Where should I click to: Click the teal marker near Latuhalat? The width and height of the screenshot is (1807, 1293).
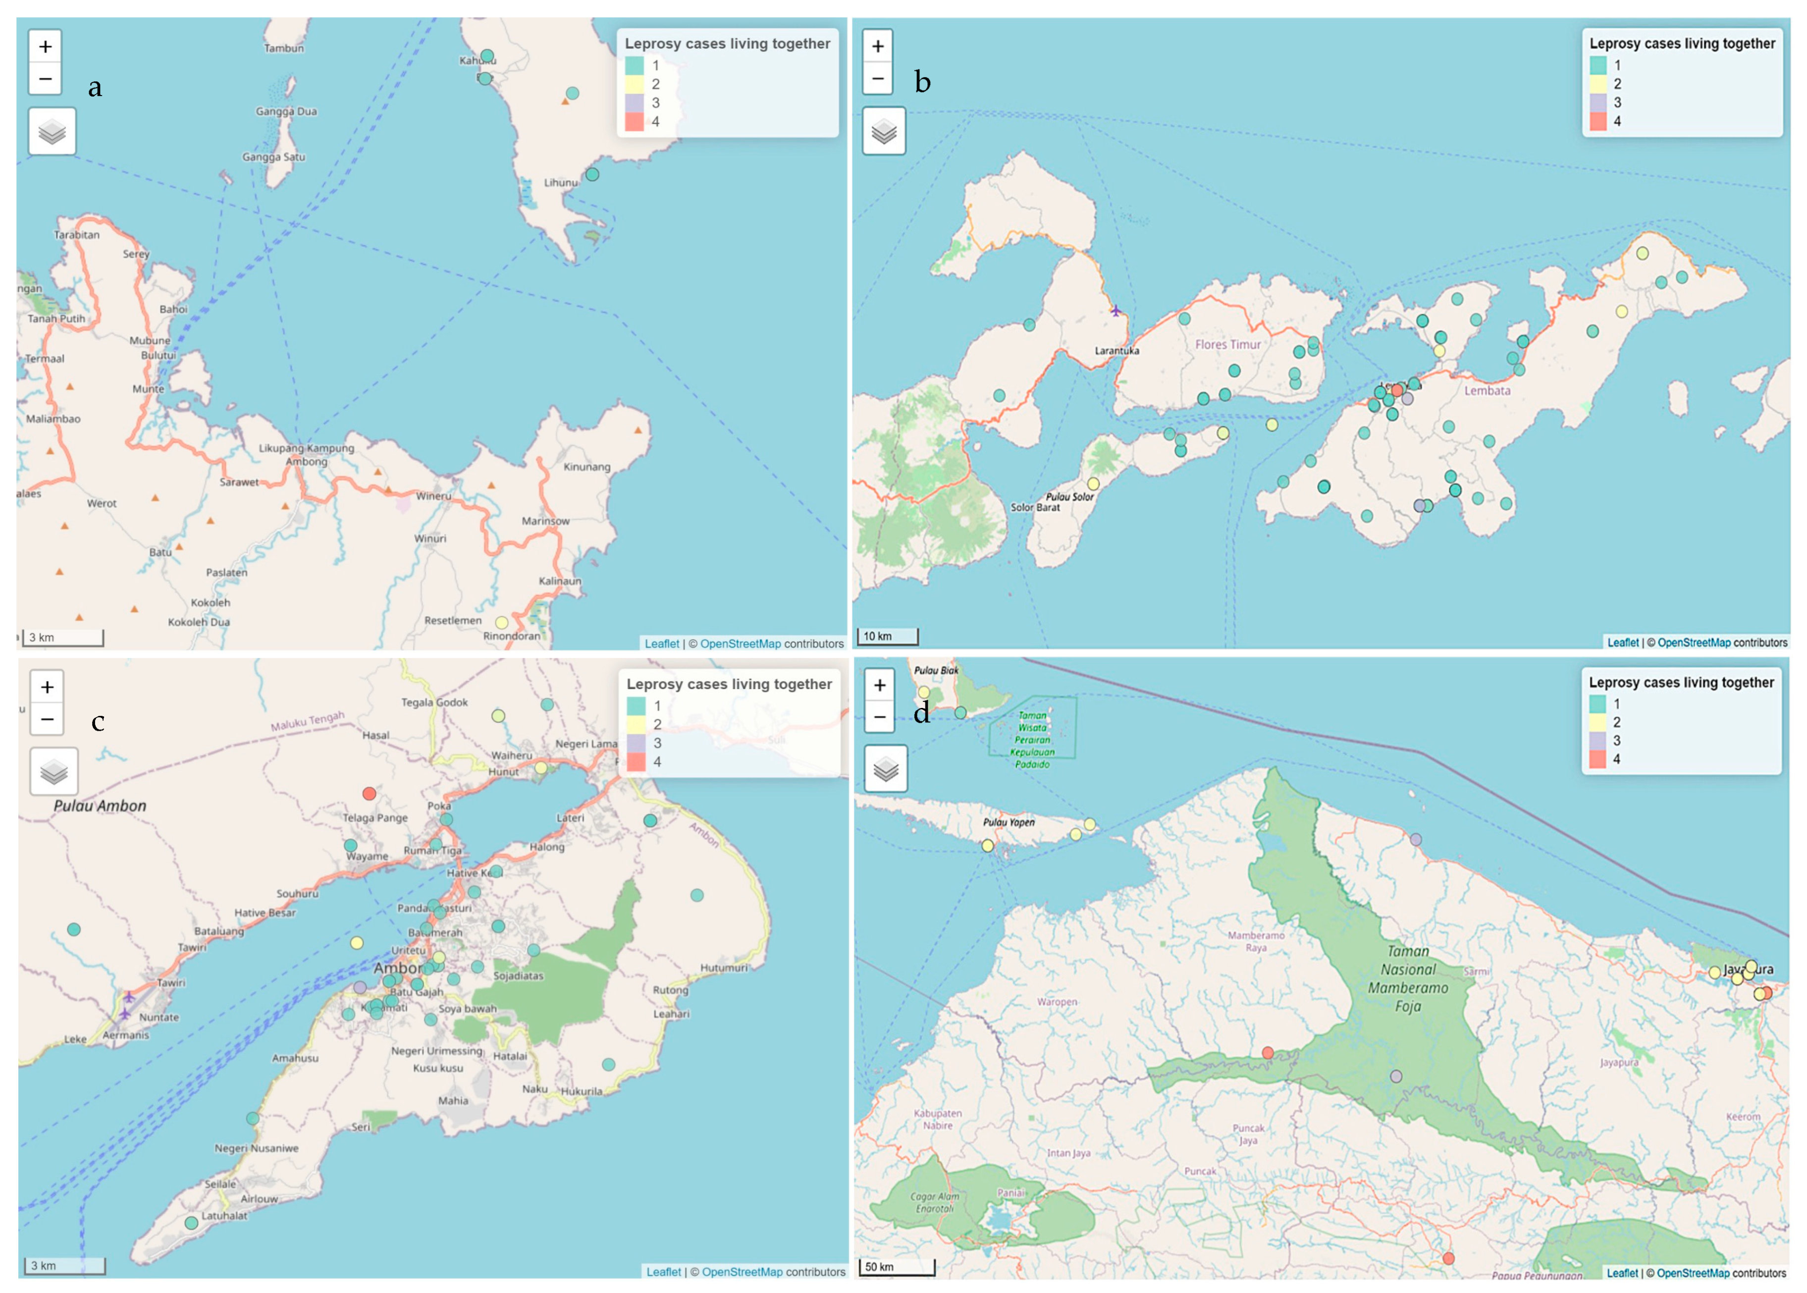pyautogui.click(x=191, y=1223)
